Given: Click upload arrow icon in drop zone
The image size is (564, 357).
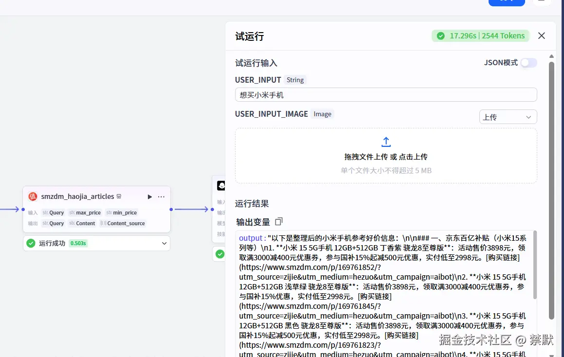Looking at the screenshot, I should [x=386, y=142].
